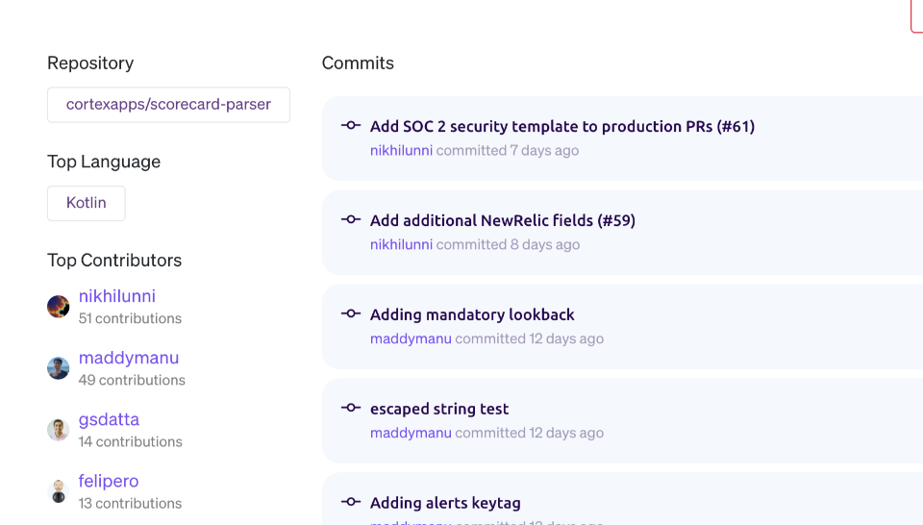Open nikhilunni's avatar in Top Contributors
Image resolution: width=923 pixels, height=525 pixels.
coord(59,307)
